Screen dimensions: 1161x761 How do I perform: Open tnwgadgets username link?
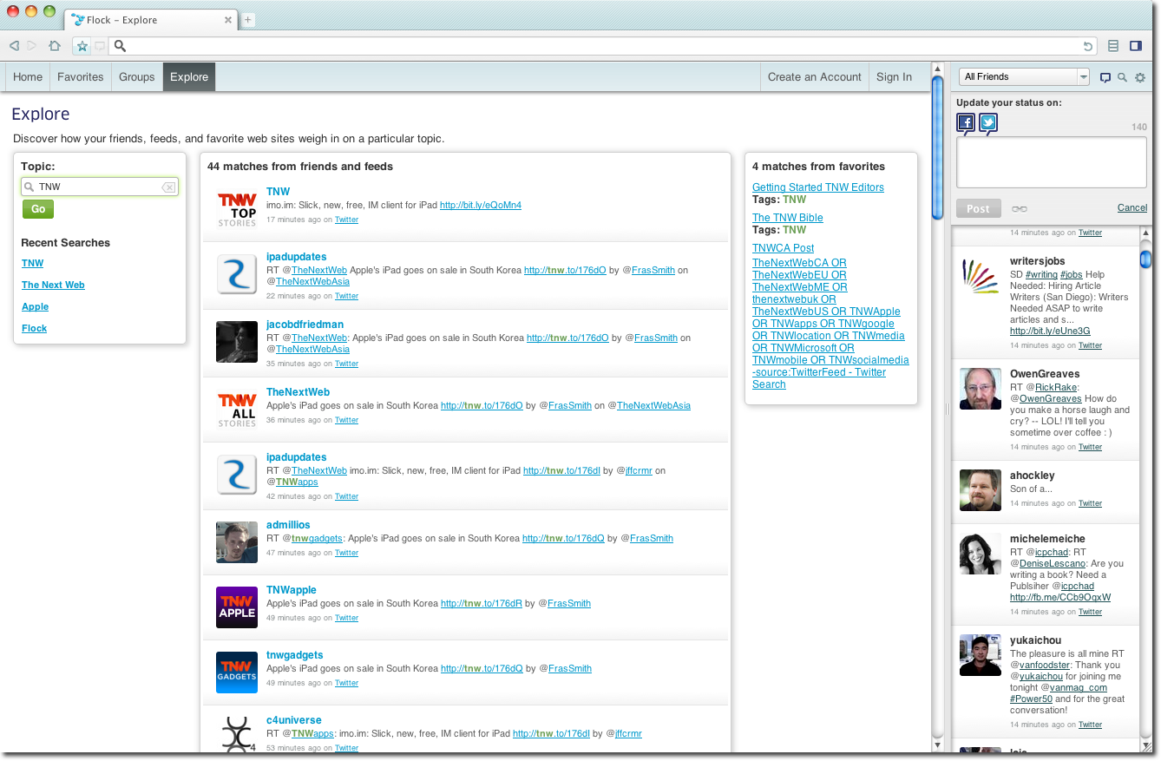pos(295,655)
